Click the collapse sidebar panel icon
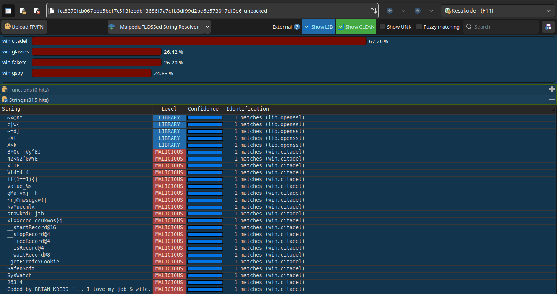557x294 pixels. pos(8,11)
